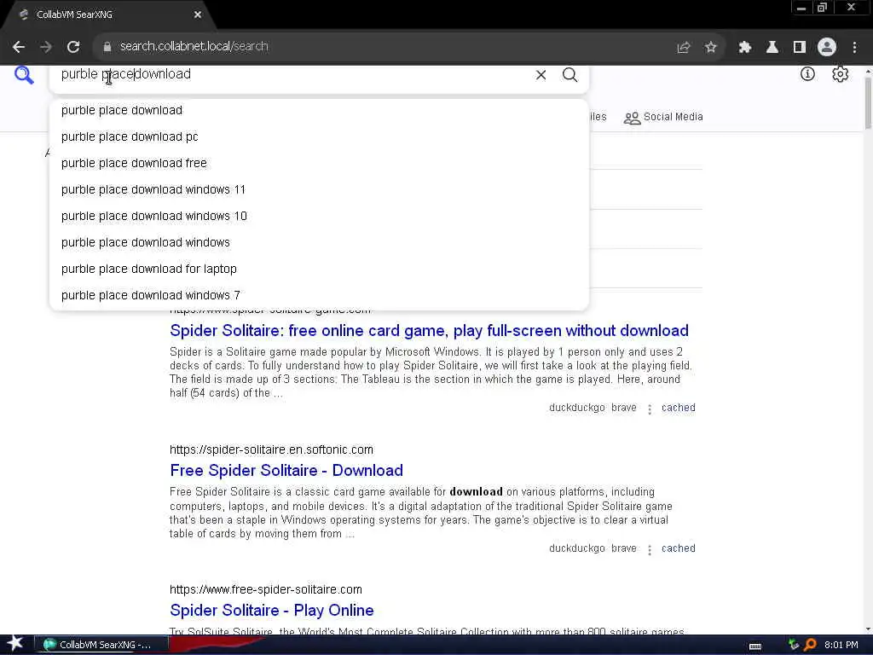
Task: Click duckduckgo engine label under Softonic result
Action: (x=577, y=548)
